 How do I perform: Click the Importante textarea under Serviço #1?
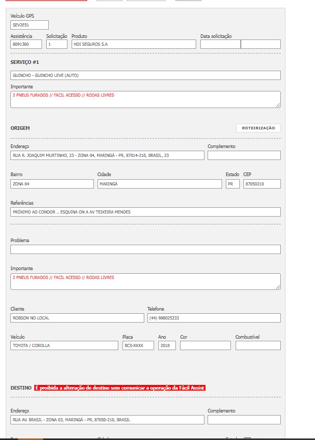(x=145, y=99)
